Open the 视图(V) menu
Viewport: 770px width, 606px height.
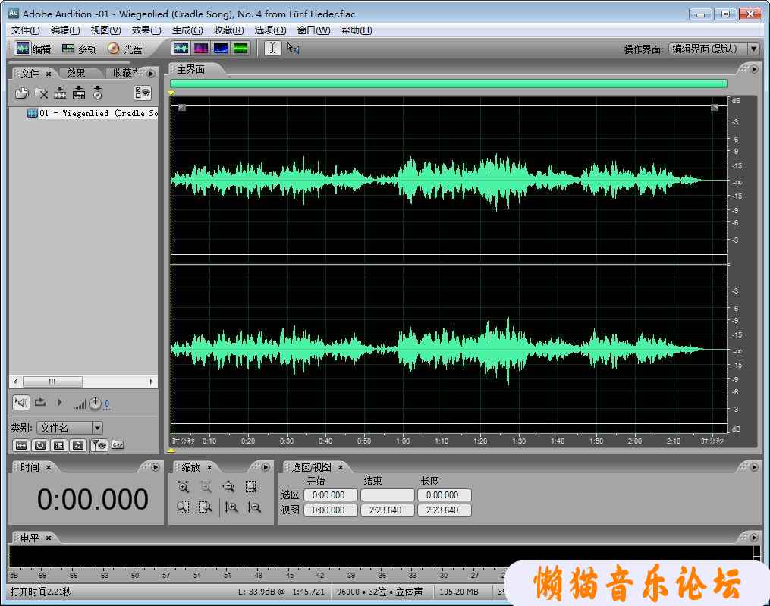[x=105, y=30]
